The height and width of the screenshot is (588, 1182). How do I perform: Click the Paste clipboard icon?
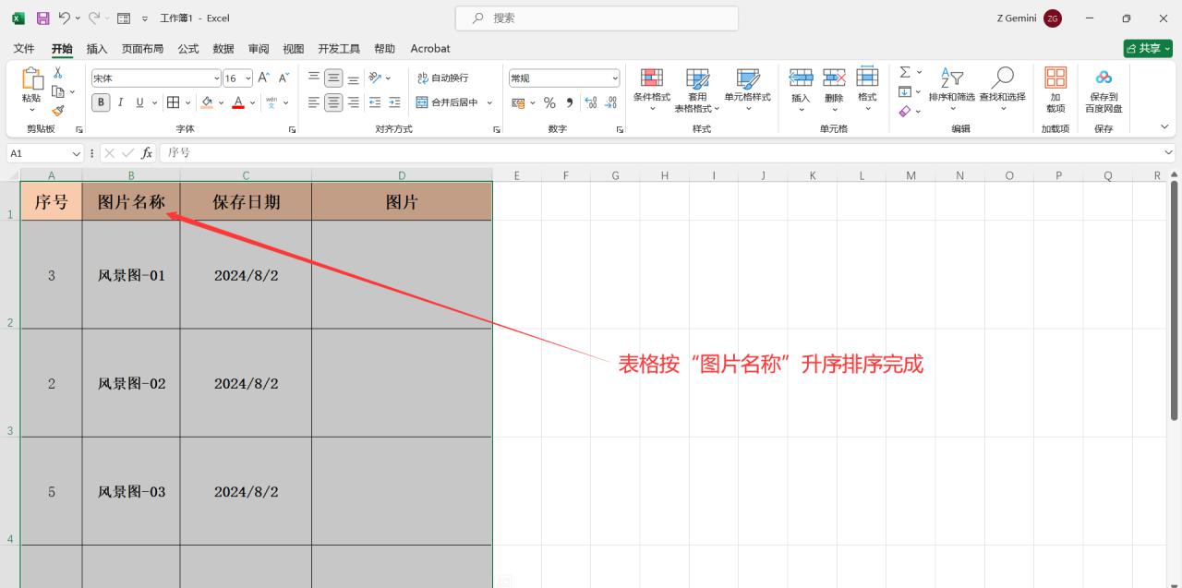31,79
